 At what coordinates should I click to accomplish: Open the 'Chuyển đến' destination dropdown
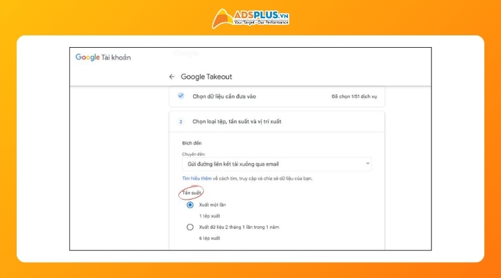pyautogui.click(x=277, y=164)
